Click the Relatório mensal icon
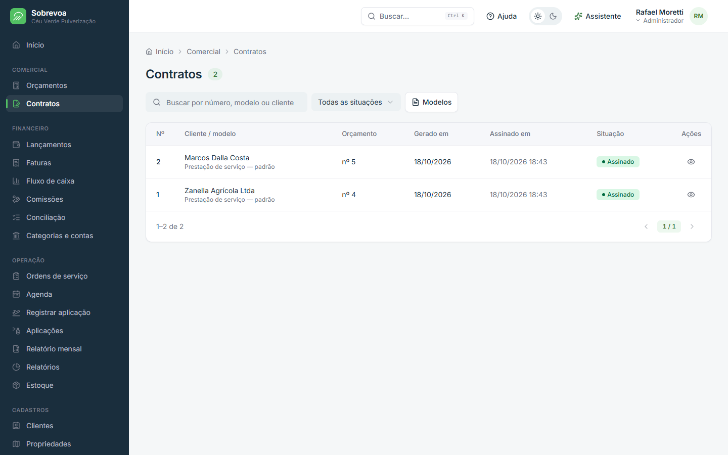728x455 pixels. pyautogui.click(x=16, y=349)
